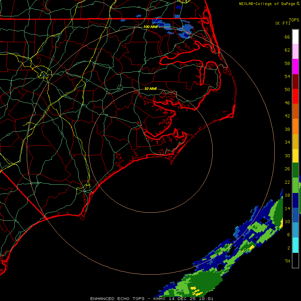The image size is (301, 301).
Task: Click the dark red (maroon) legend swatch
Action: (x=295, y=81)
